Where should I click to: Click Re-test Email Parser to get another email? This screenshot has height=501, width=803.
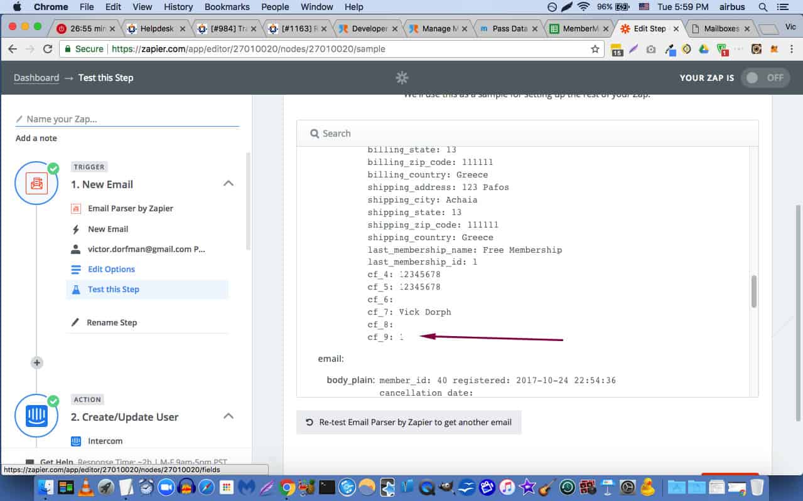pos(409,422)
